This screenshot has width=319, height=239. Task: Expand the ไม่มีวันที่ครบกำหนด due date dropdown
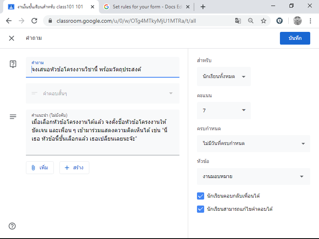point(254,143)
